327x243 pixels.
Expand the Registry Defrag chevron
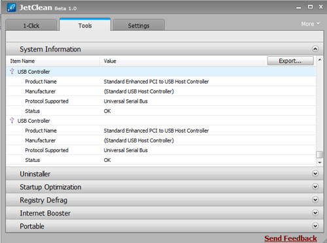[315, 200]
